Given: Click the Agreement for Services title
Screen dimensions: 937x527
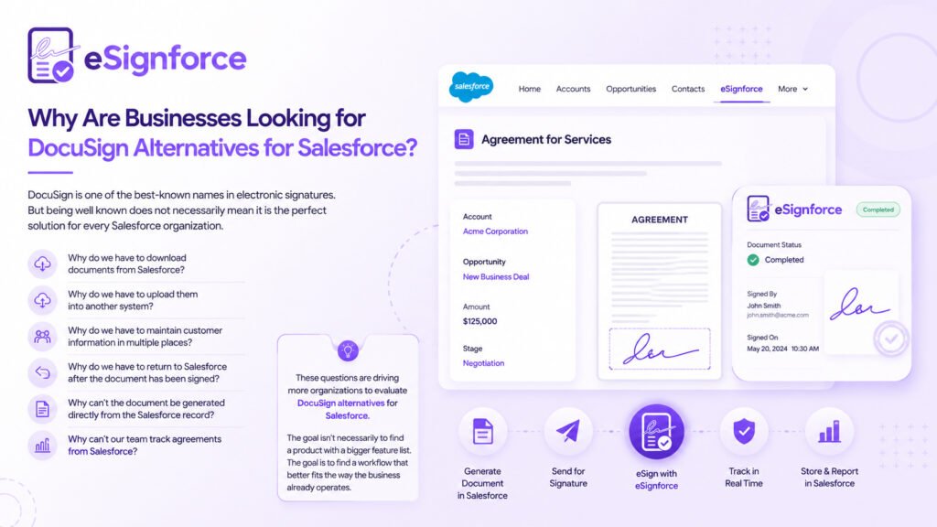Looking at the screenshot, I should (x=546, y=139).
